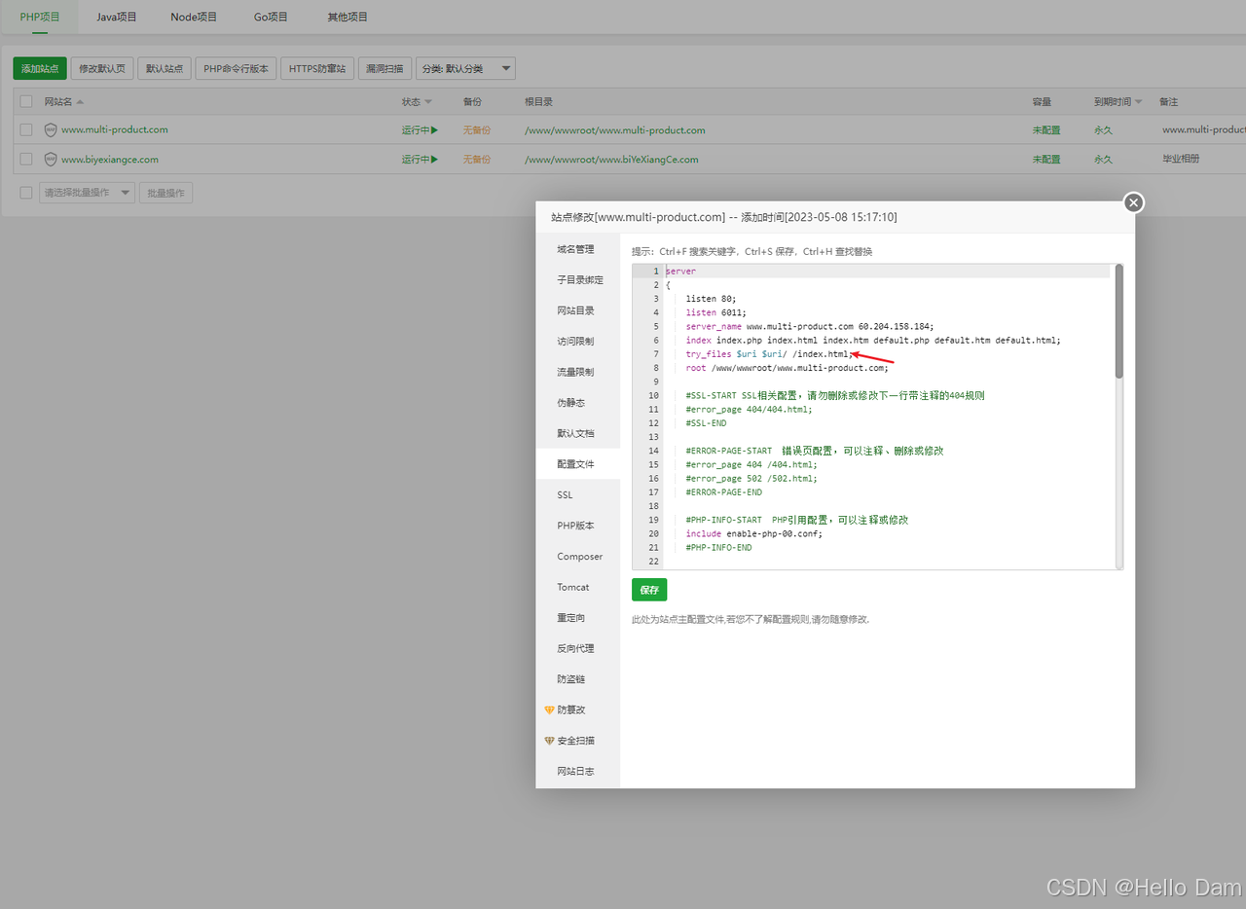Click the green 保存 button

(x=649, y=590)
